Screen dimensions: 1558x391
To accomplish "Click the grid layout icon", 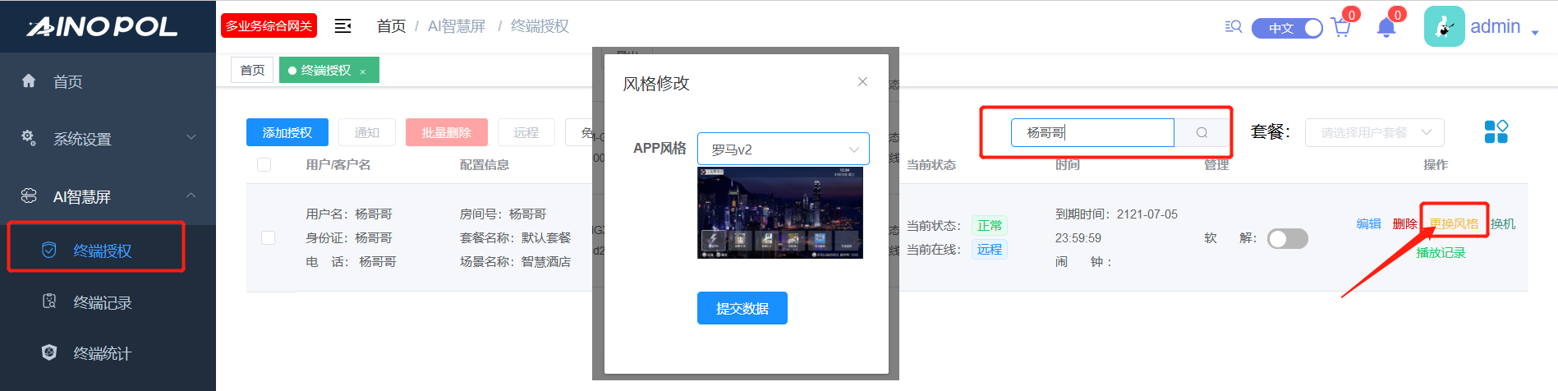I will pyautogui.click(x=1496, y=131).
